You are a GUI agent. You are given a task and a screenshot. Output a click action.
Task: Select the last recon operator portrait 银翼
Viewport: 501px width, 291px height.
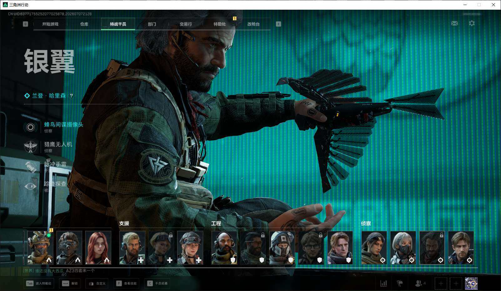461,248
